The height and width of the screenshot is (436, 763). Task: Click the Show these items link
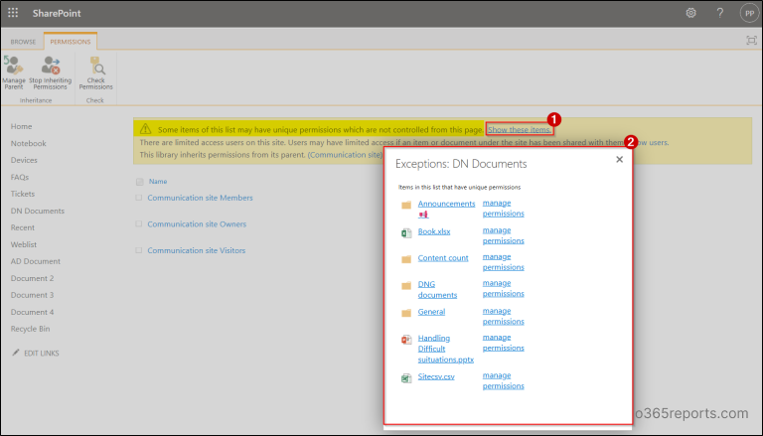click(x=520, y=130)
